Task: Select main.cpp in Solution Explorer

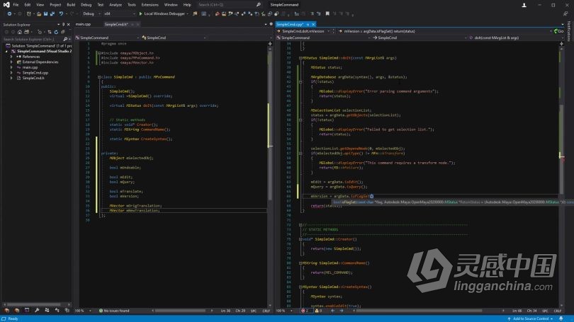Action: pos(30,67)
